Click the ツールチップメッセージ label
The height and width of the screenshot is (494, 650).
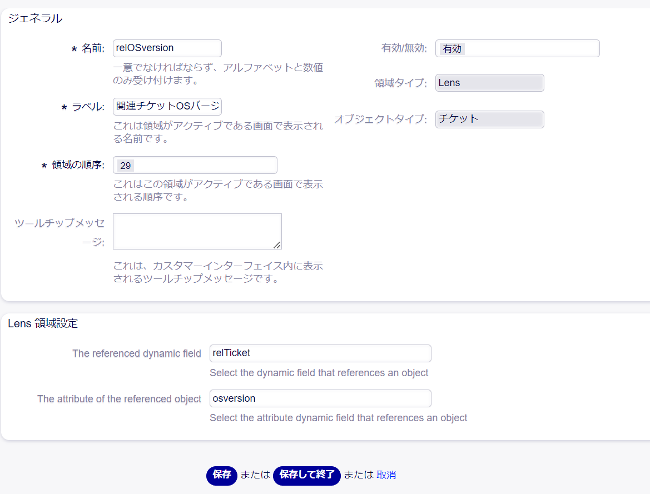(59, 232)
